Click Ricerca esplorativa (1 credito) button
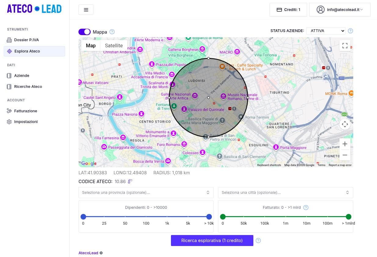This screenshot has width=377, height=257. point(212,241)
